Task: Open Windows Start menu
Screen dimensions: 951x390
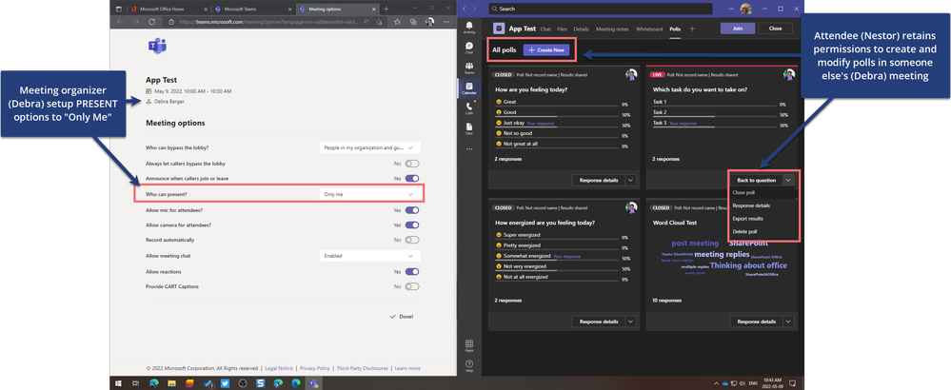Action: [x=119, y=382]
